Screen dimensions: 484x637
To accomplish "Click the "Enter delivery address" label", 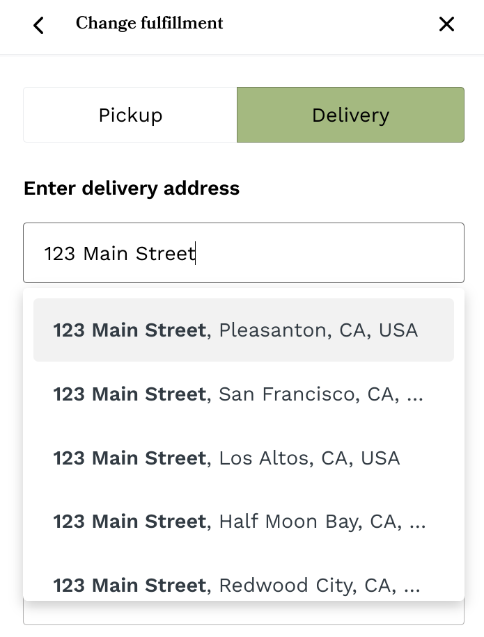I will (x=132, y=188).
